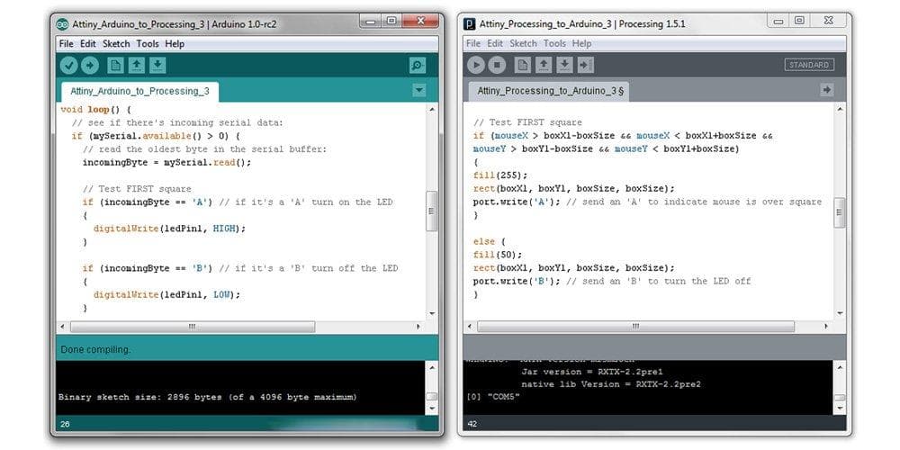Click 'fill(50);' line in Processing
This screenshot has height=450, width=900.
498,255
